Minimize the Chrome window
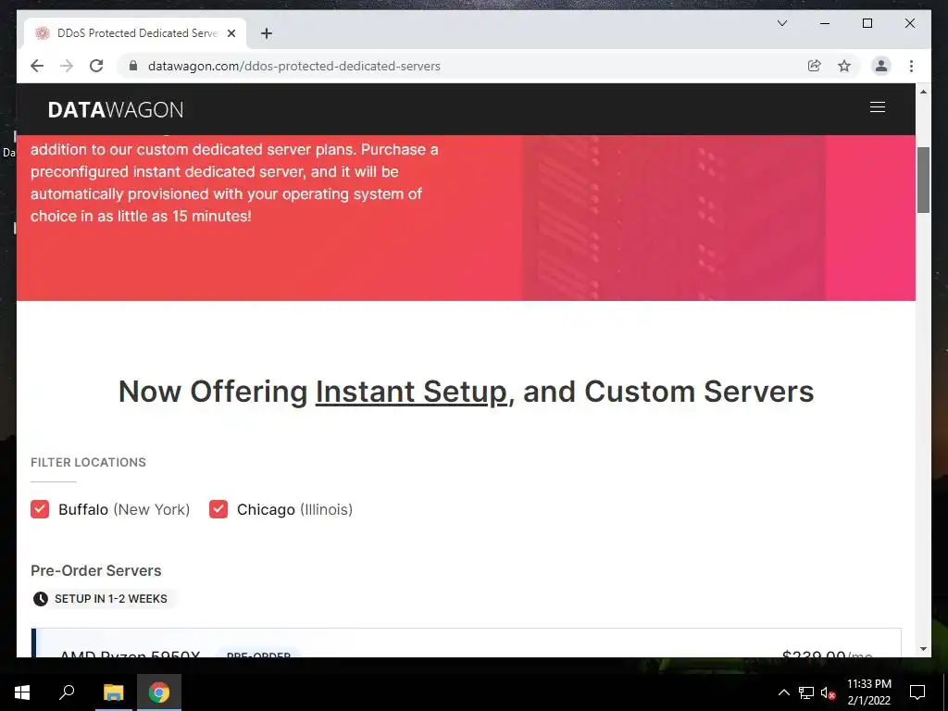The height and width of the screenshot is (711, 948). point(825,23)
